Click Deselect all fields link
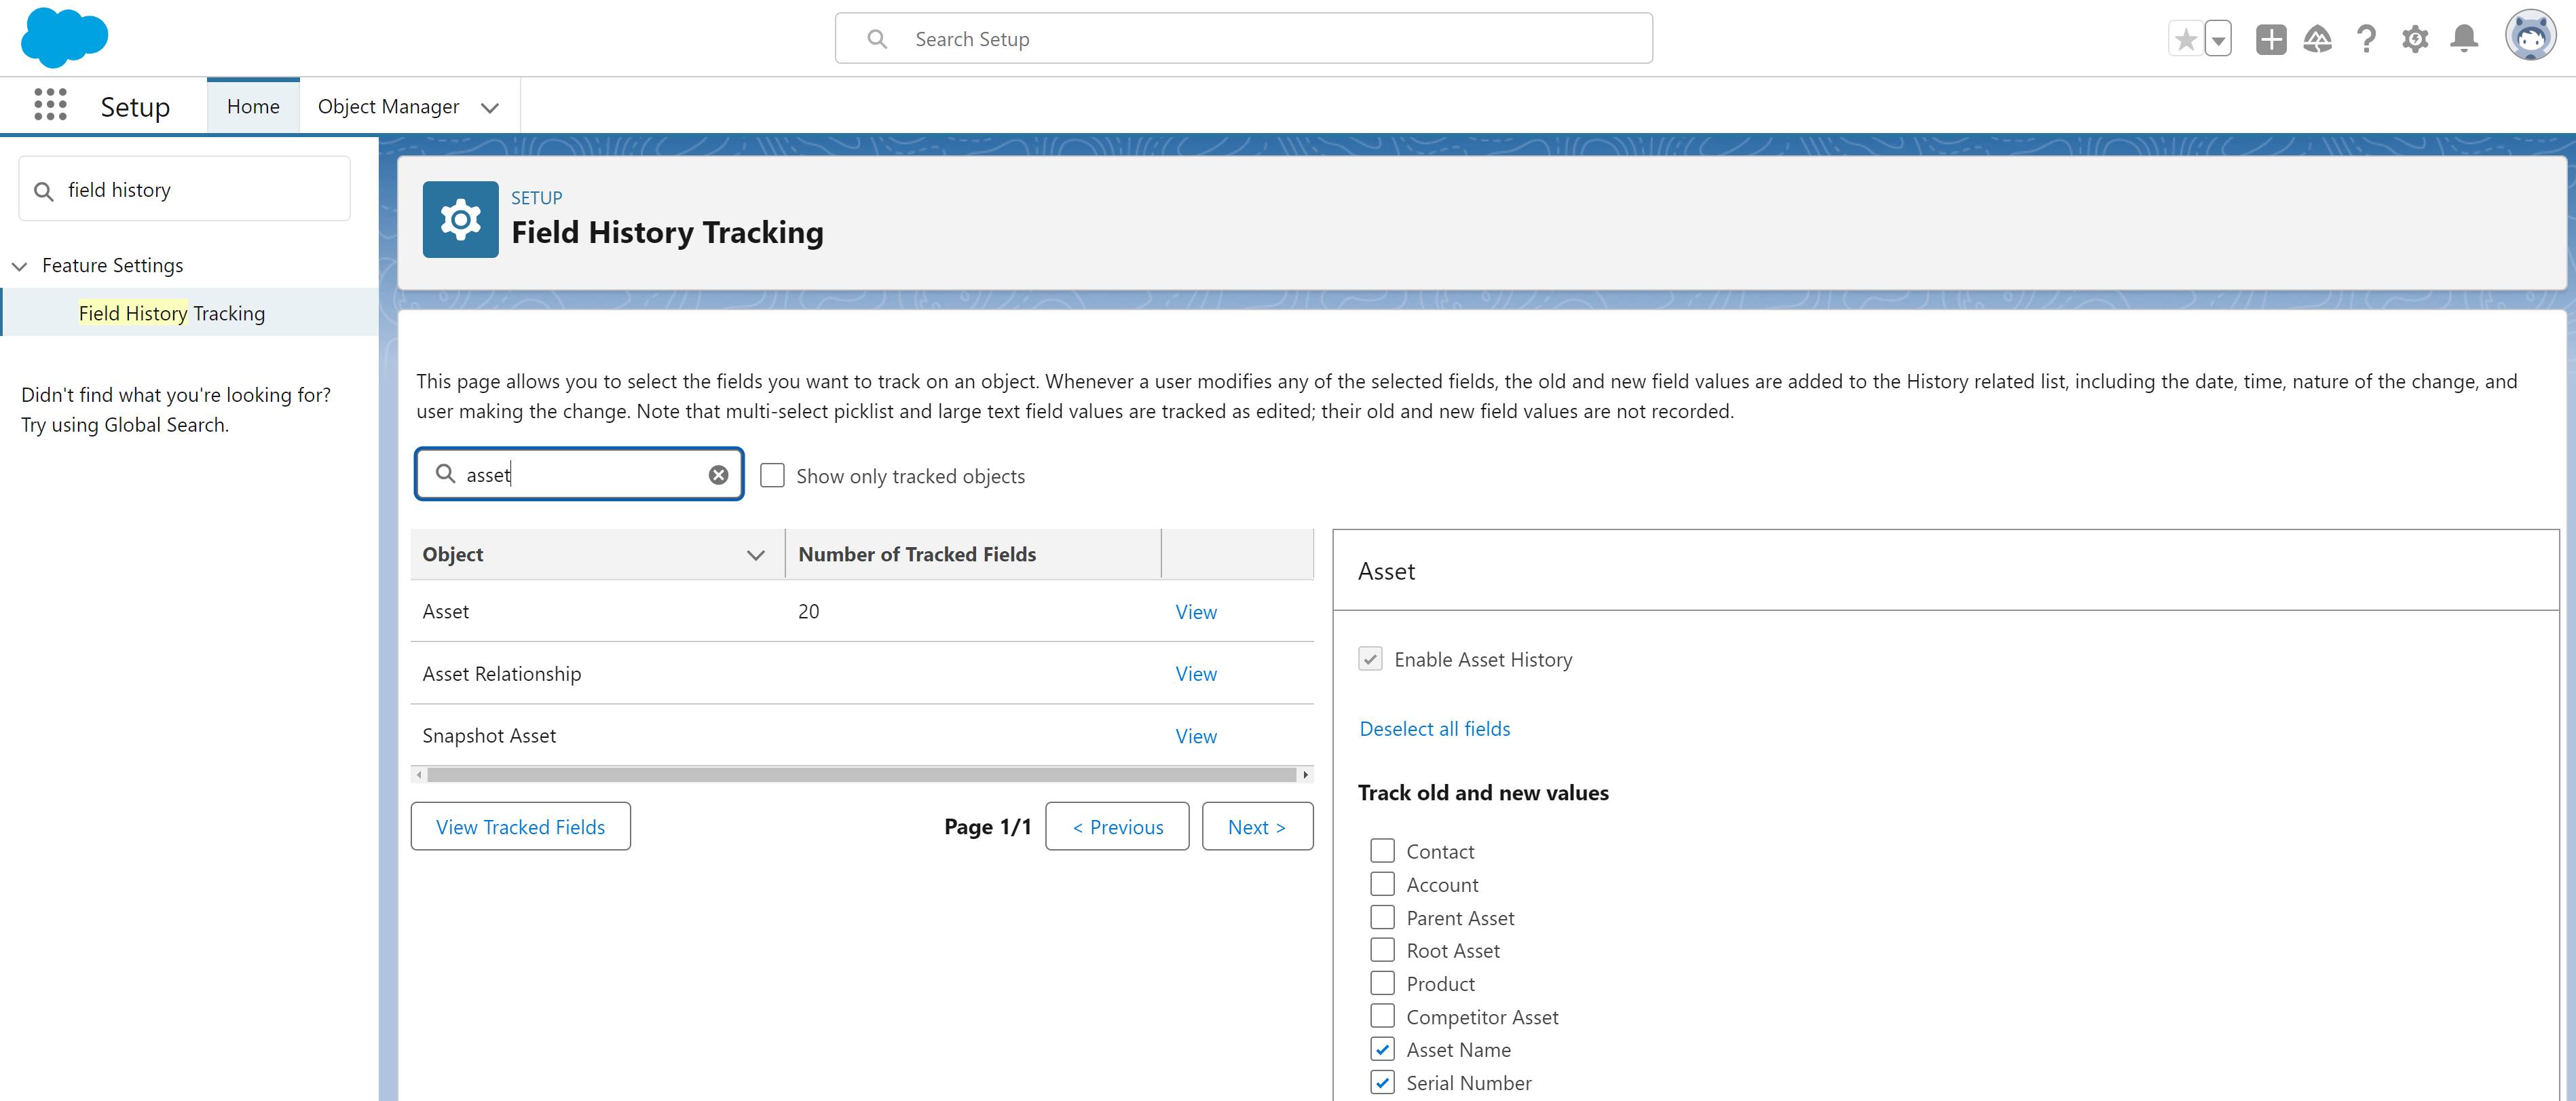 click(1434, 729)
